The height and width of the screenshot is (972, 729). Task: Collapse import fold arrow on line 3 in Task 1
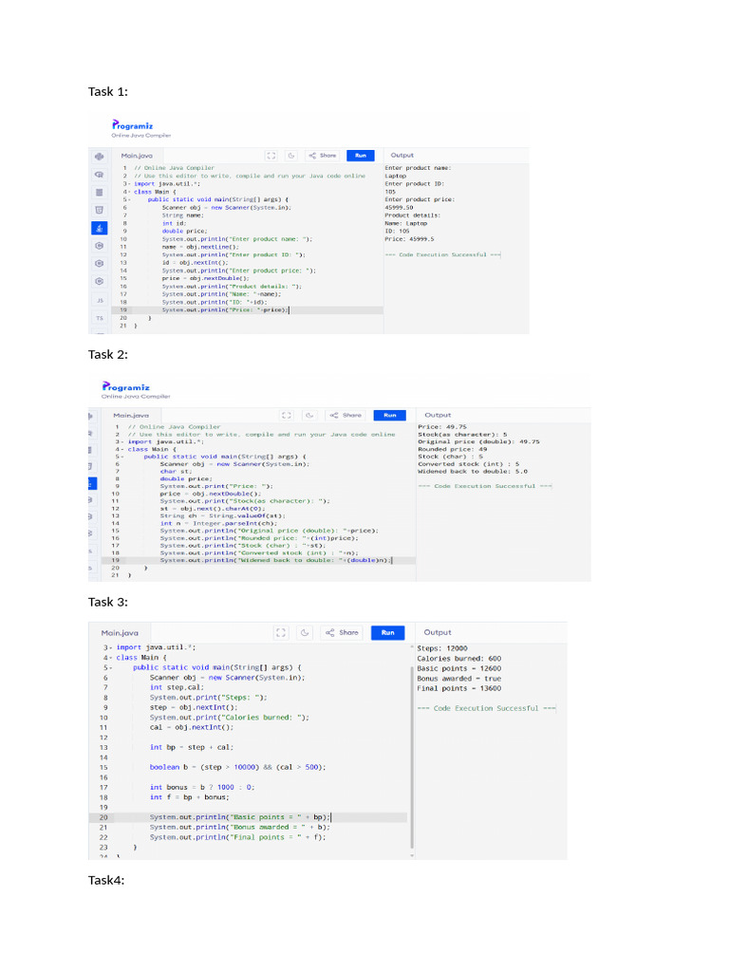[x=129, y=184]
